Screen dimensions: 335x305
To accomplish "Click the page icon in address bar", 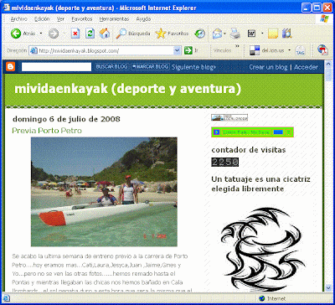I will pos(33,50).
